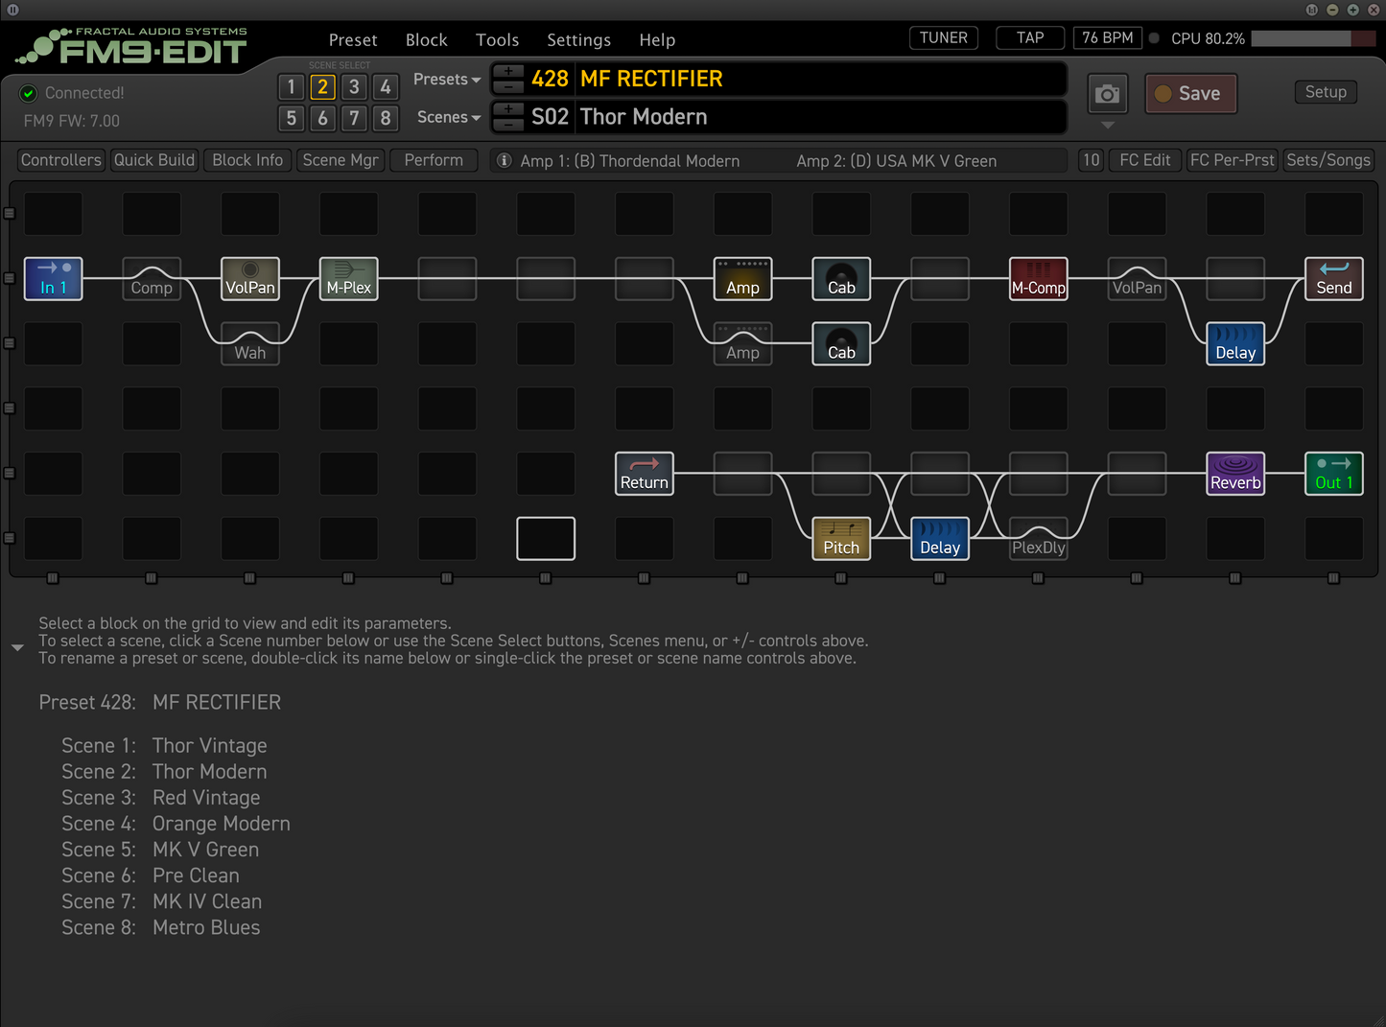Open the Help menu
This screenshot has width=1386, height=1027.
coord(657,40)
